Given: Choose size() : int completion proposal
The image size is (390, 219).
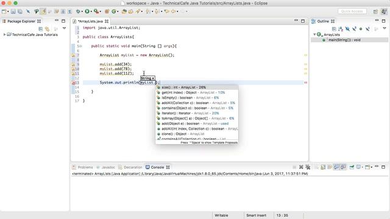Looking at the screenshot, I should coord(196,88).
